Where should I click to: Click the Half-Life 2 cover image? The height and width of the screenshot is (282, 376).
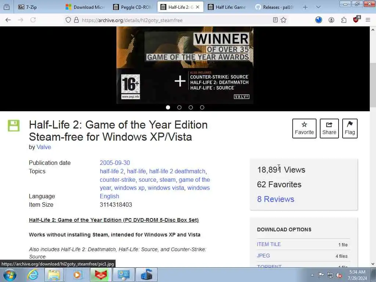tap(185, 65)
